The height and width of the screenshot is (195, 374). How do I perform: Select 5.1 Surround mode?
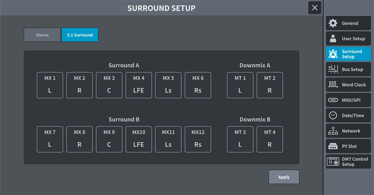pos(80,35)
